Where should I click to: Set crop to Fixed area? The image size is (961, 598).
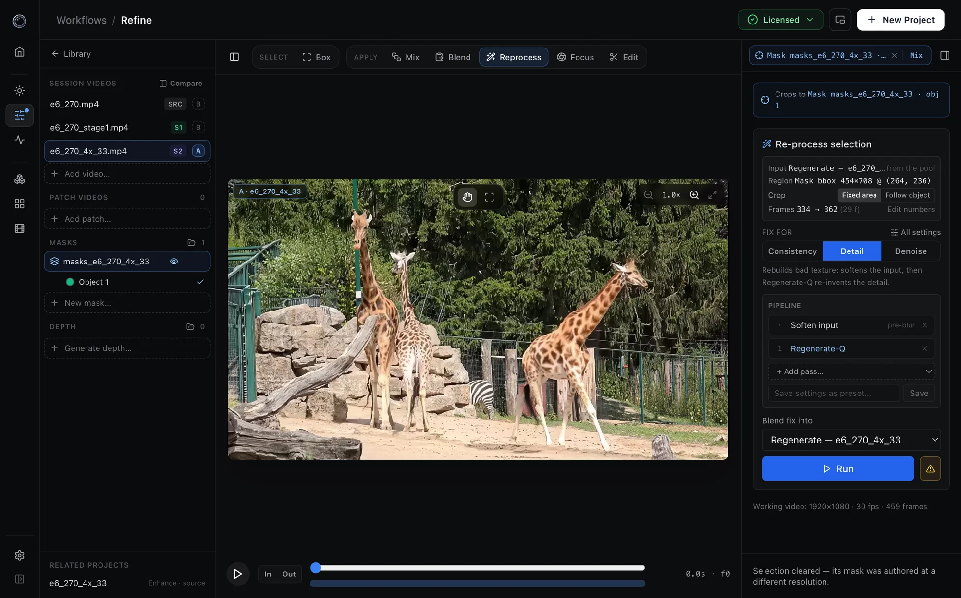tap(859, 195)
